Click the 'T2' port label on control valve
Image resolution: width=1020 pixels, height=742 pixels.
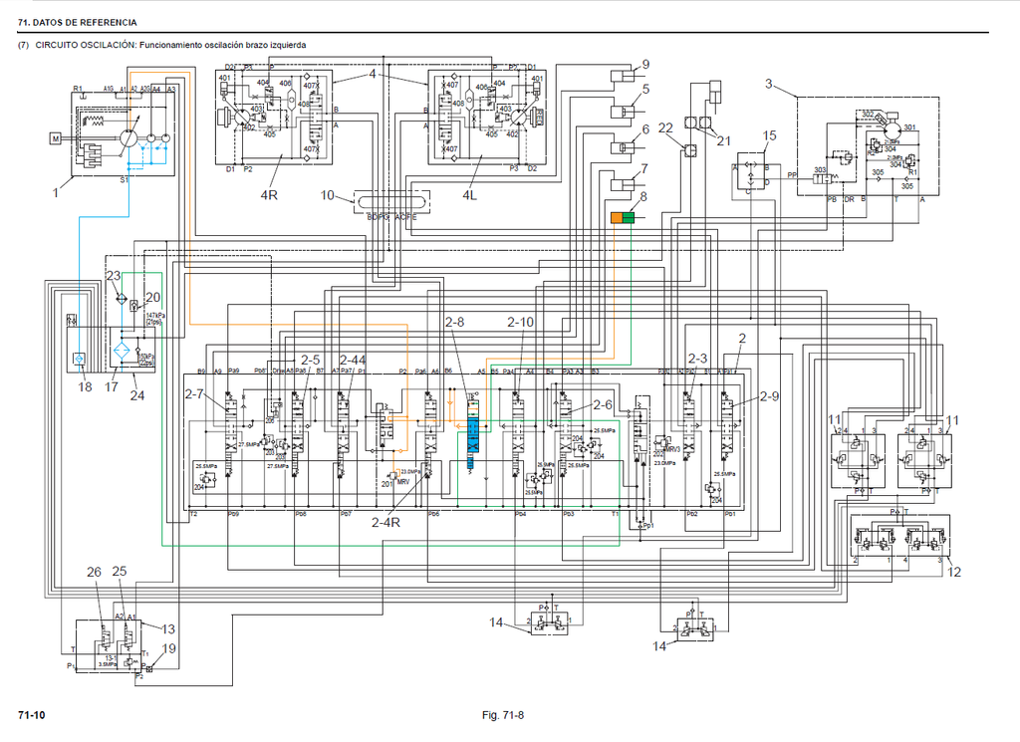tap(193, 514)
